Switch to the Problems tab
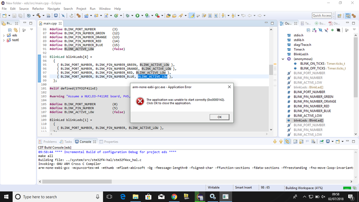 [x=48, y=142]
